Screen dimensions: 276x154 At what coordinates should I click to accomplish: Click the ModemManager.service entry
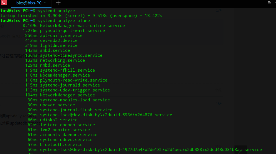[x=65, y=75]
